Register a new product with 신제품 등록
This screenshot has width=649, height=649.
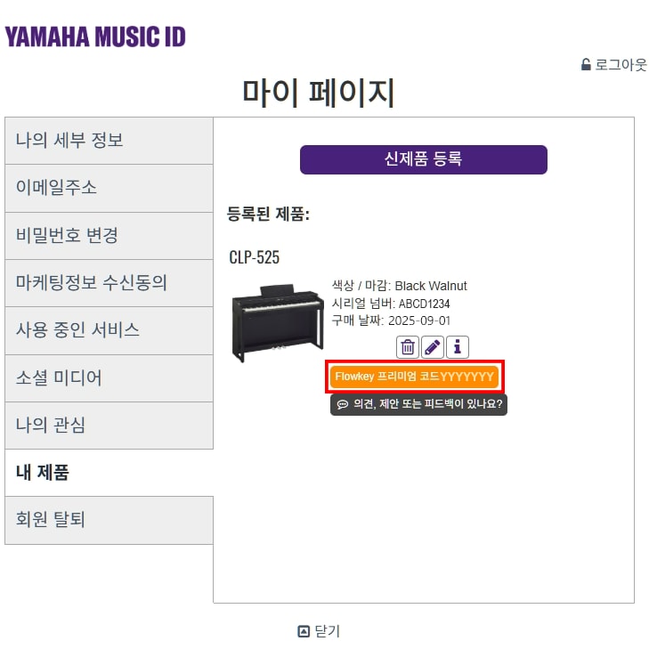[424, 159]
